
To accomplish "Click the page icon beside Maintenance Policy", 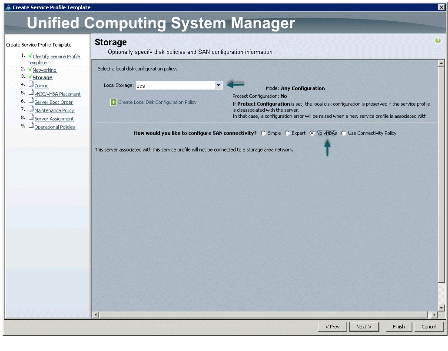I will pos(31,109).
